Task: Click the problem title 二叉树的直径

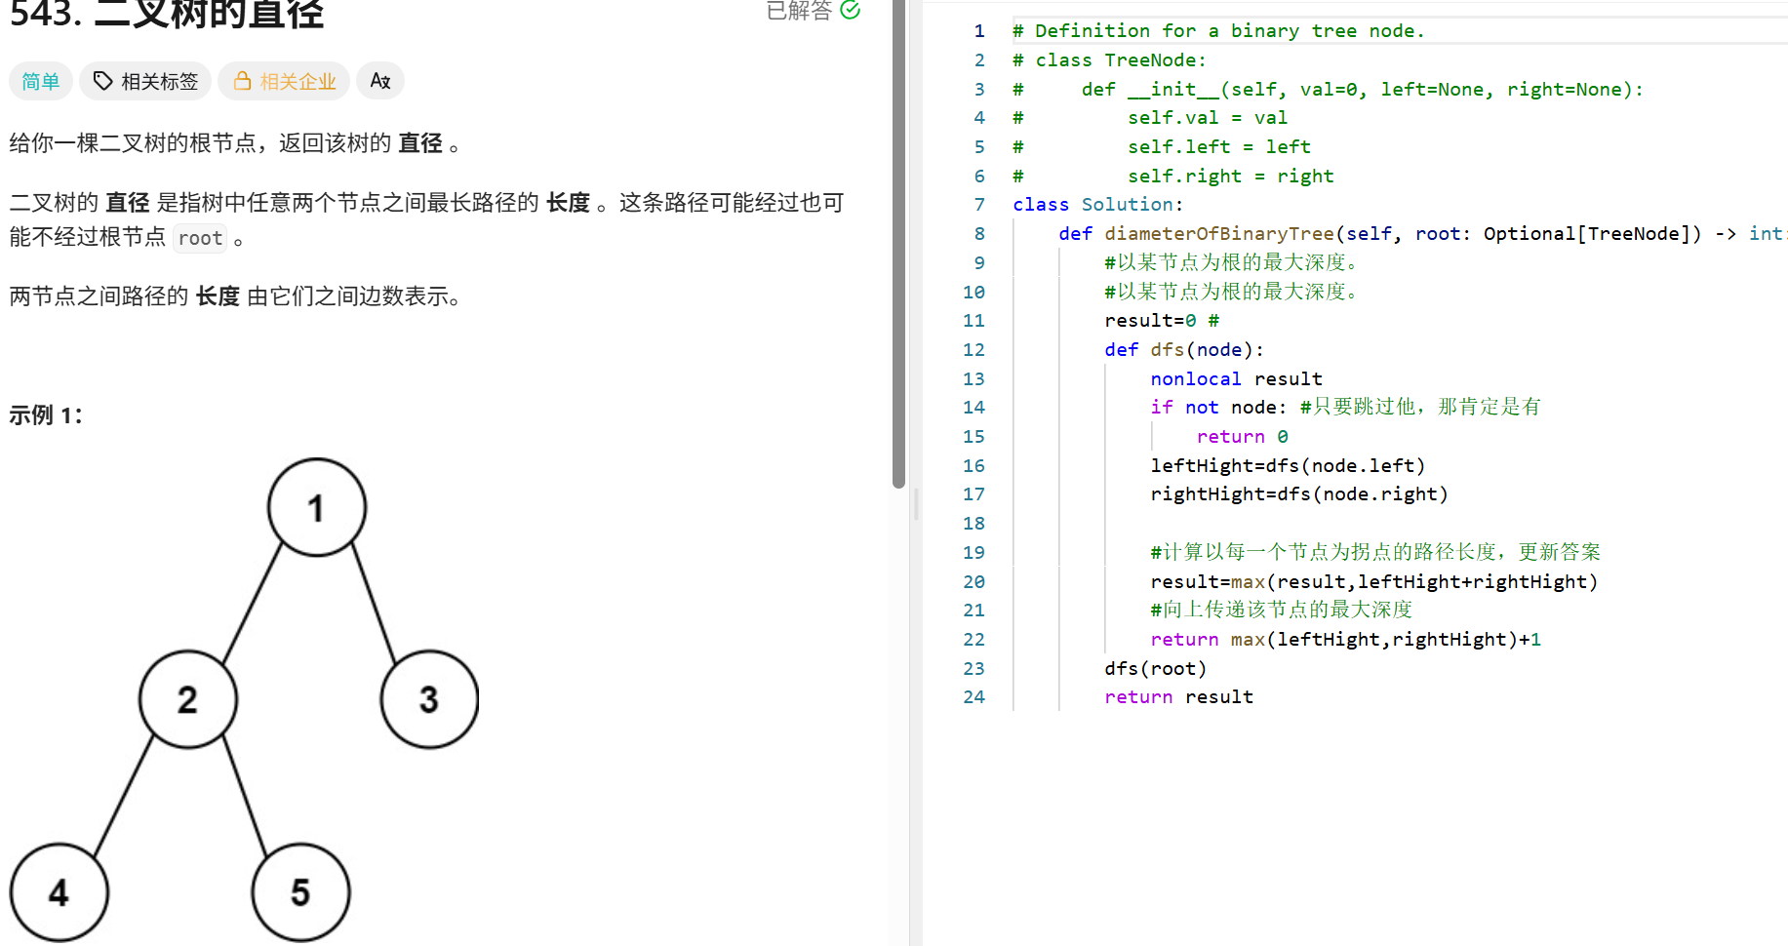Action: tap(209, 15)
